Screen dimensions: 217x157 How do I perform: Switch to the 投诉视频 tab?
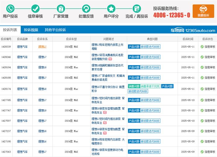tap(31, 30)
